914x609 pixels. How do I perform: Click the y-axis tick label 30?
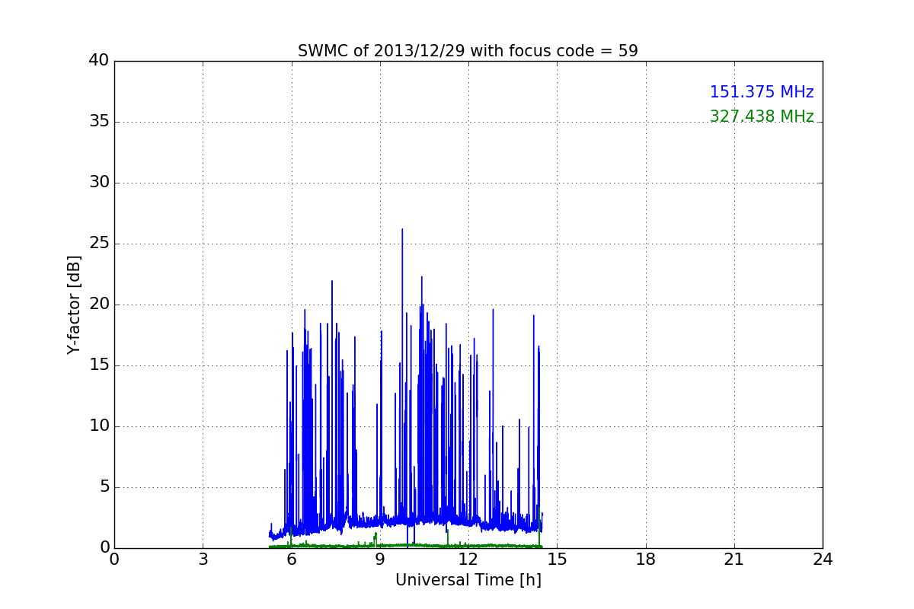click(x=98, y=183)
